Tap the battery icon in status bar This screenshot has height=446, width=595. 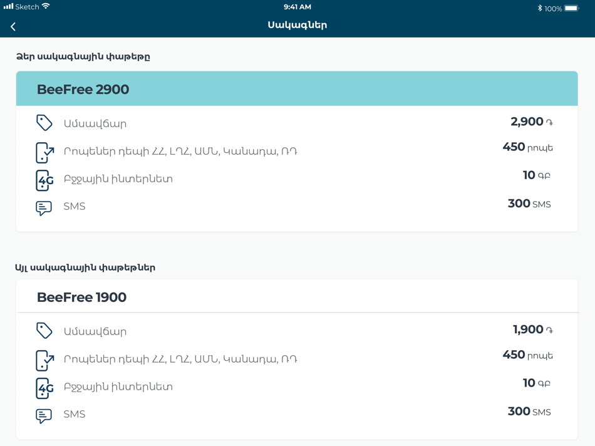tap(571, 8)
